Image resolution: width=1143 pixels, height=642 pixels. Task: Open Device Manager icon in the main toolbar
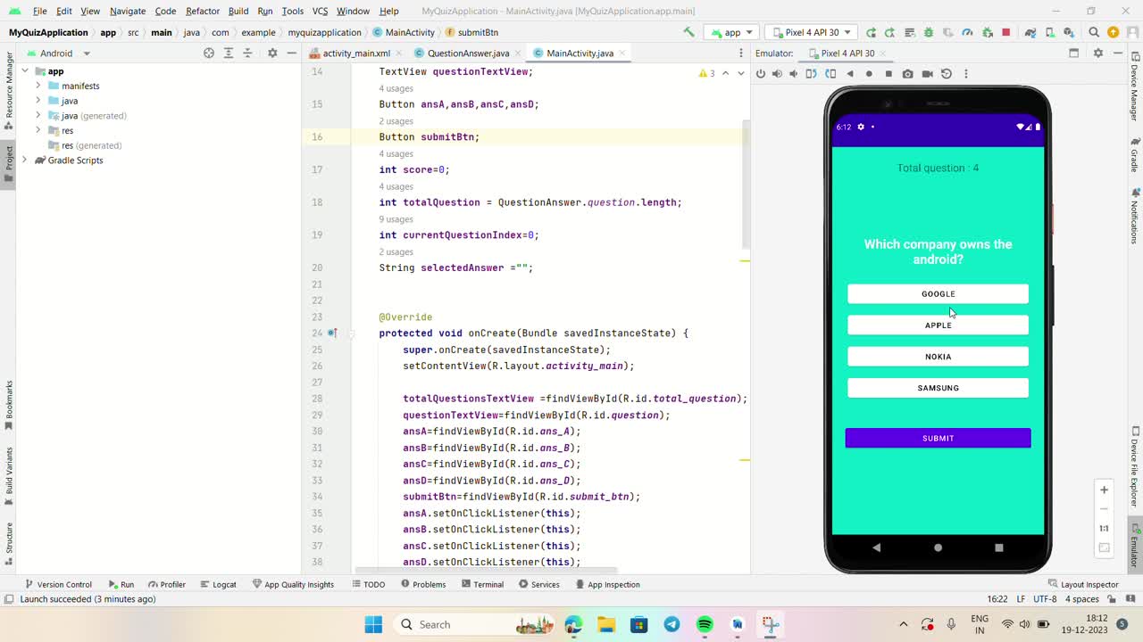[x=1050, y=32]
